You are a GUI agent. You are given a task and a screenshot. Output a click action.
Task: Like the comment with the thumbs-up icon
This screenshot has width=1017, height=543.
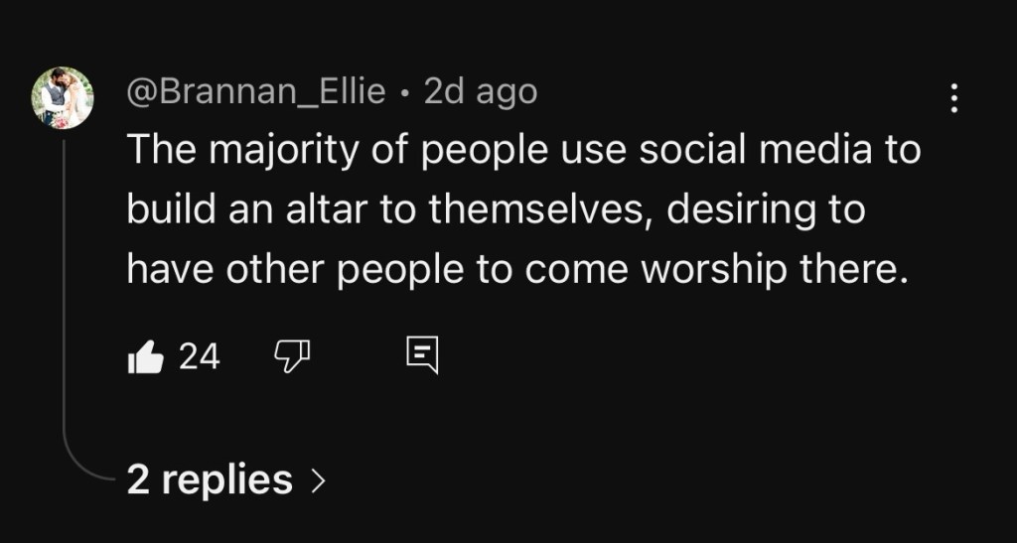click(145, 357)
